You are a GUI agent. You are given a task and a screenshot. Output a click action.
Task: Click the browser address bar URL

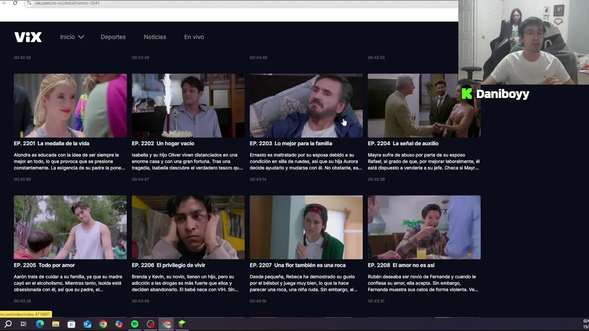point(67,3)
